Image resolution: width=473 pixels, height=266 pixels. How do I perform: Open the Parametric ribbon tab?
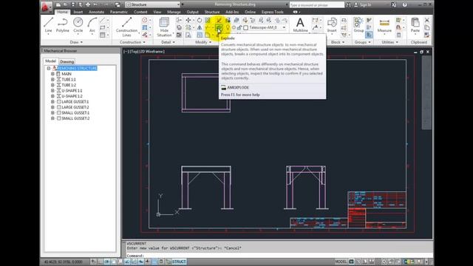[x=119, y=12]
